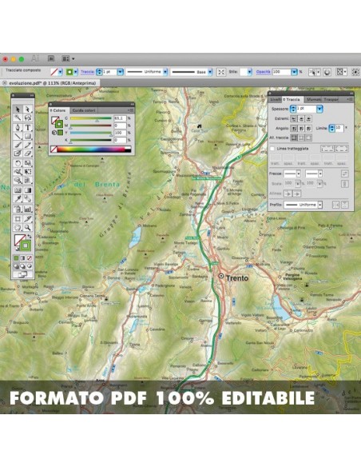The height and width of the screenshot is (467, 361).
Task: Open Stile graphic style dropdown
Action: point(249,72)
